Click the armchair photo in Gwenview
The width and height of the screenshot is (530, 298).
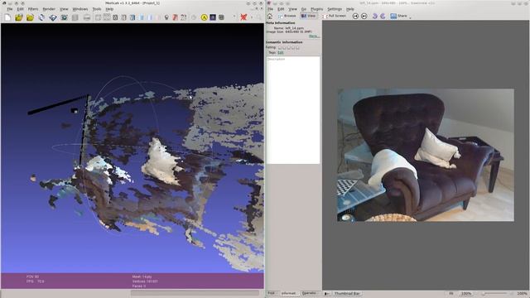pos(426,155)
